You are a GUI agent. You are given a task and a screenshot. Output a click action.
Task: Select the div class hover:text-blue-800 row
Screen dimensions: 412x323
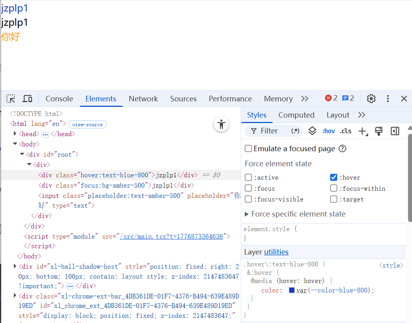pyautogui.click(x=121, y=175)
